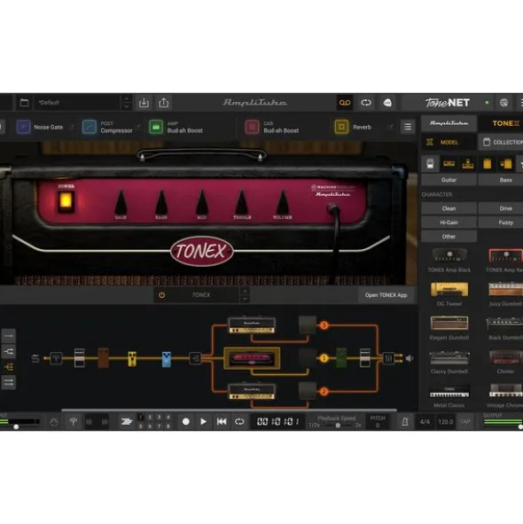Open the time signature 4/4 selector
The image size is (523, 524).
(425, 422)
